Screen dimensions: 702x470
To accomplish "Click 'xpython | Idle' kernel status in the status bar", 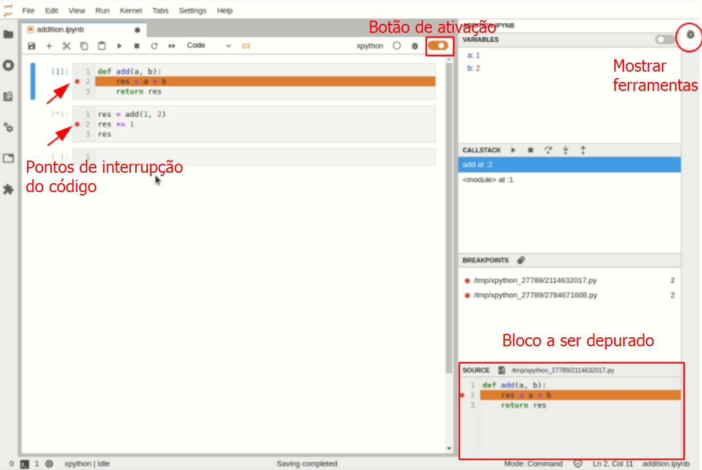I will click(x=87, y=464).
